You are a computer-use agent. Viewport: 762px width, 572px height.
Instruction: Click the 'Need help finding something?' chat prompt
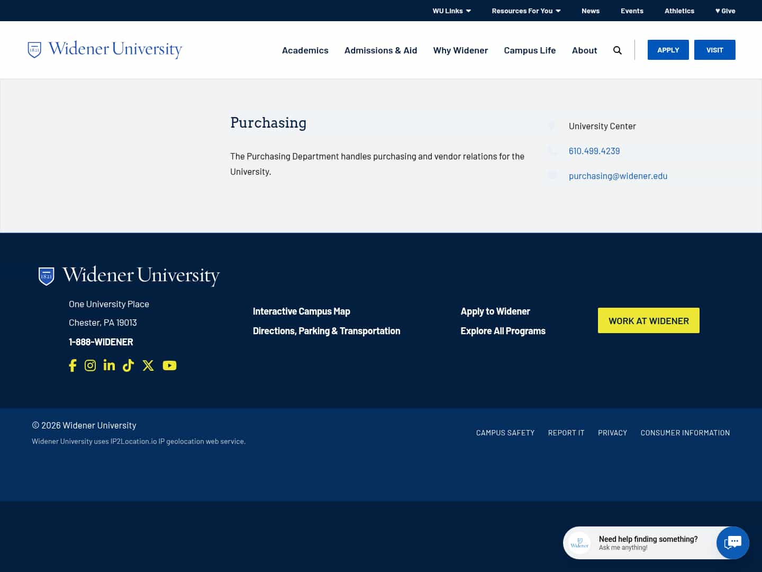point(648,539)
